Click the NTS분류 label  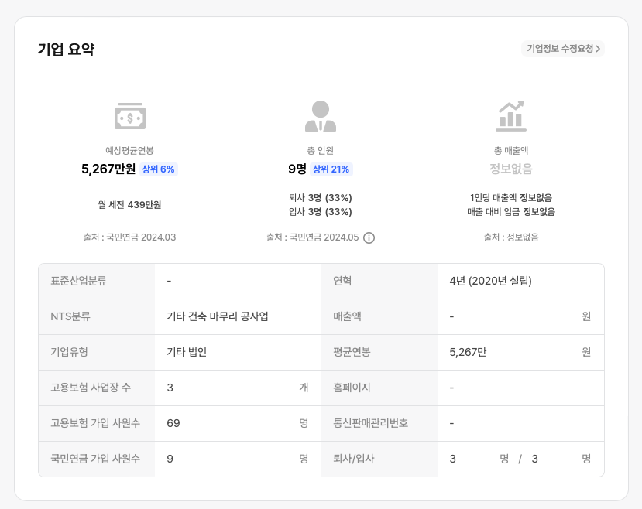pyautogui.click(x=70, y=316)
